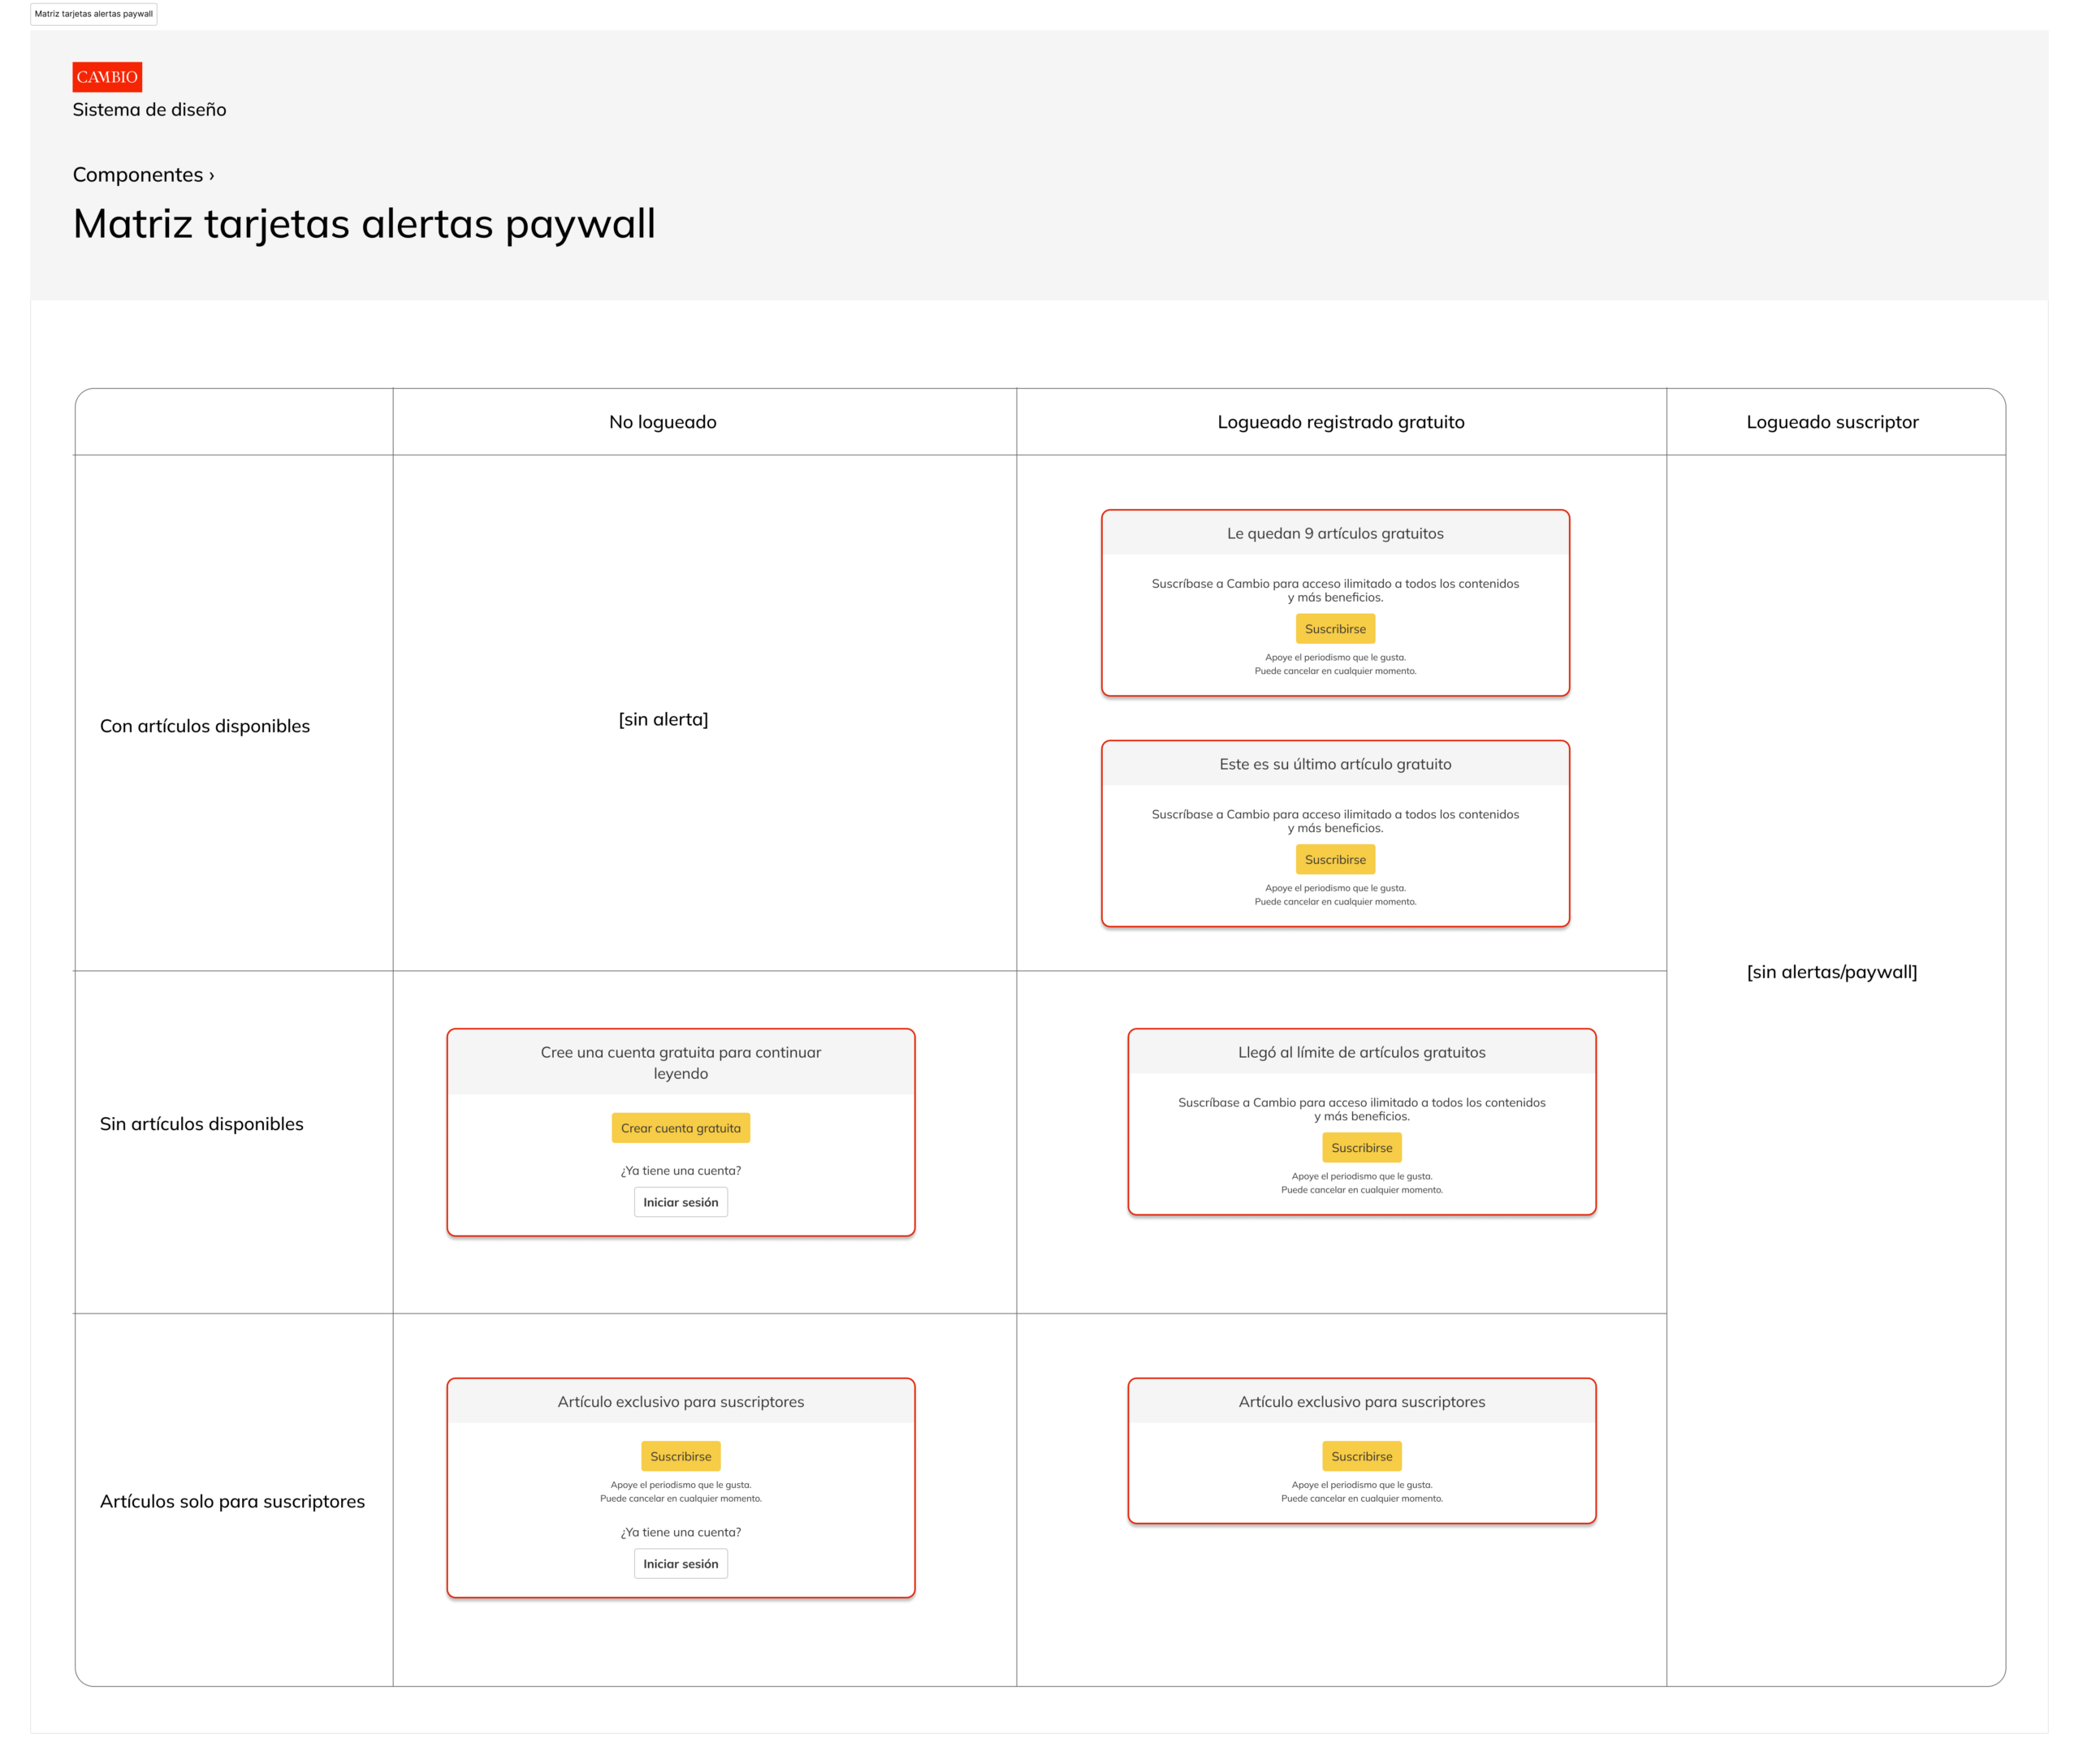
Task: Click Suscribirse in 'último artículo gratuito' card
Action: coord(1334,860)
